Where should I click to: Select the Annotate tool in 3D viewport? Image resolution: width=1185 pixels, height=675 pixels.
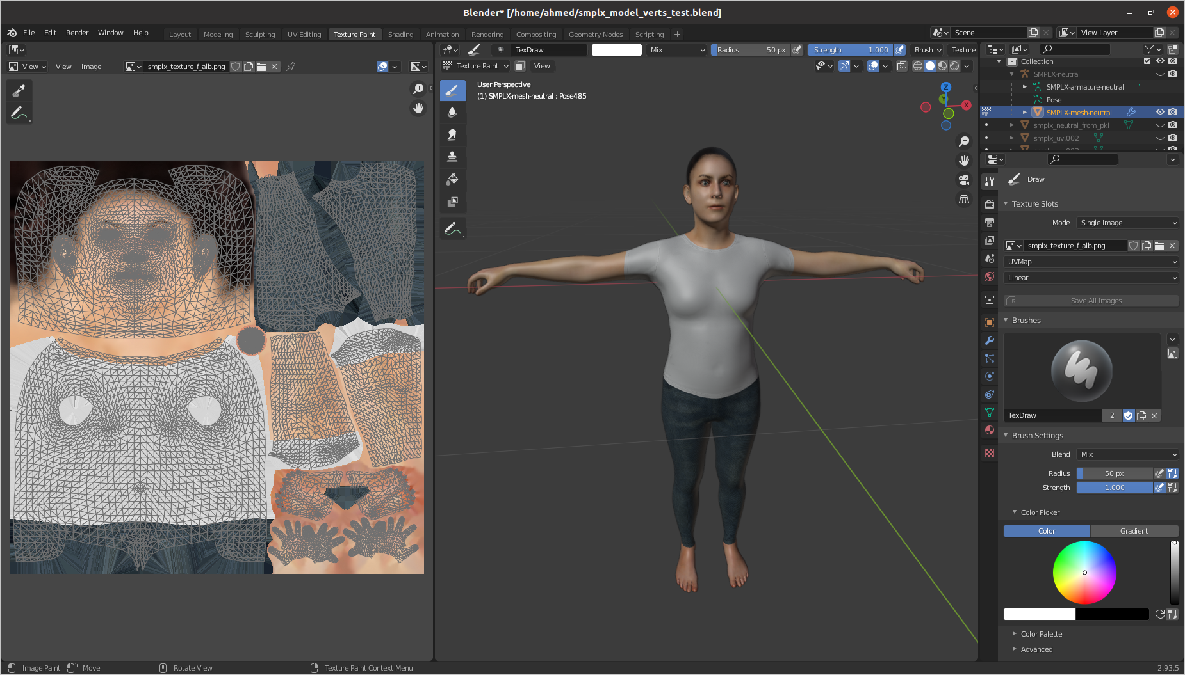452,228
